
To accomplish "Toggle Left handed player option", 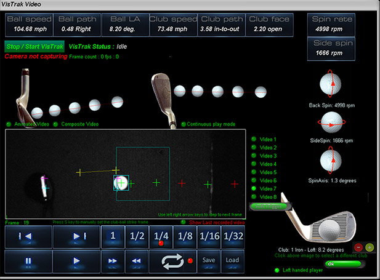I will click(x=277, y=270).
